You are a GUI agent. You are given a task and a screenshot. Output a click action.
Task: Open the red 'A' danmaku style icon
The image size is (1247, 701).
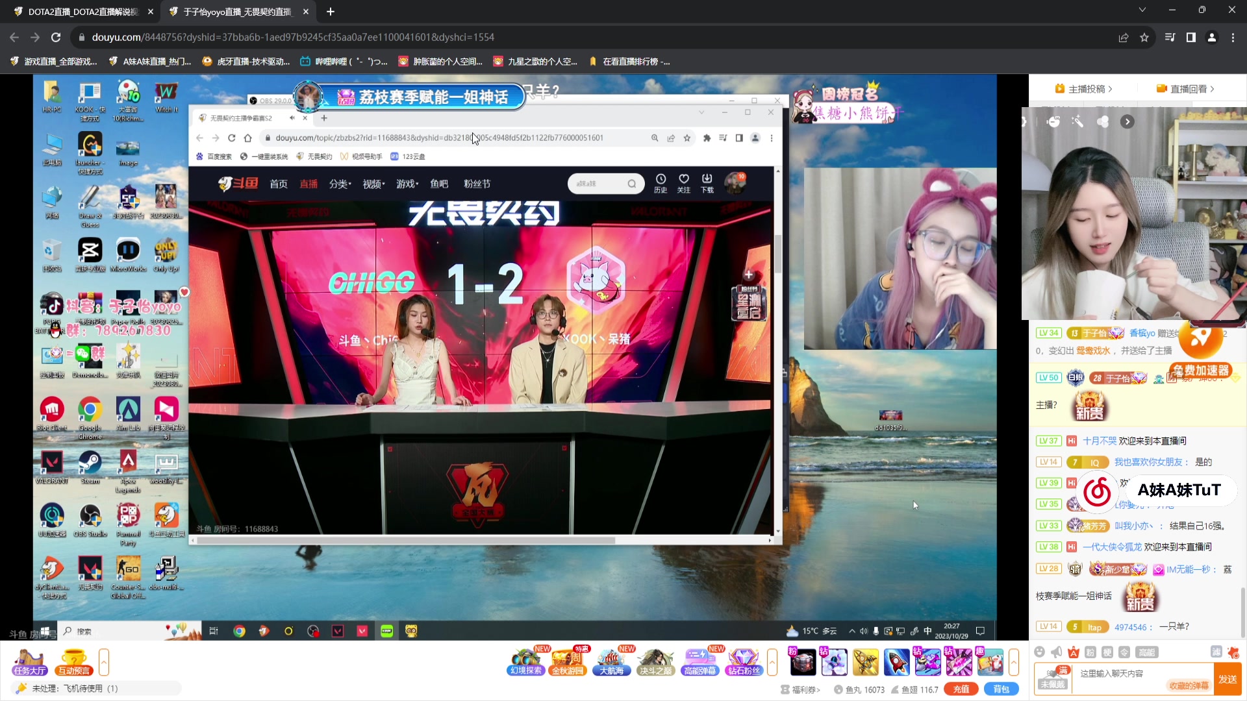pos(1074,652)
